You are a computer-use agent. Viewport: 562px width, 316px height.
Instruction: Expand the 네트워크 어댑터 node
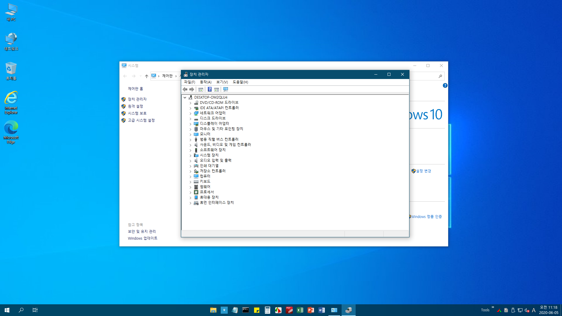pos(190,114)
